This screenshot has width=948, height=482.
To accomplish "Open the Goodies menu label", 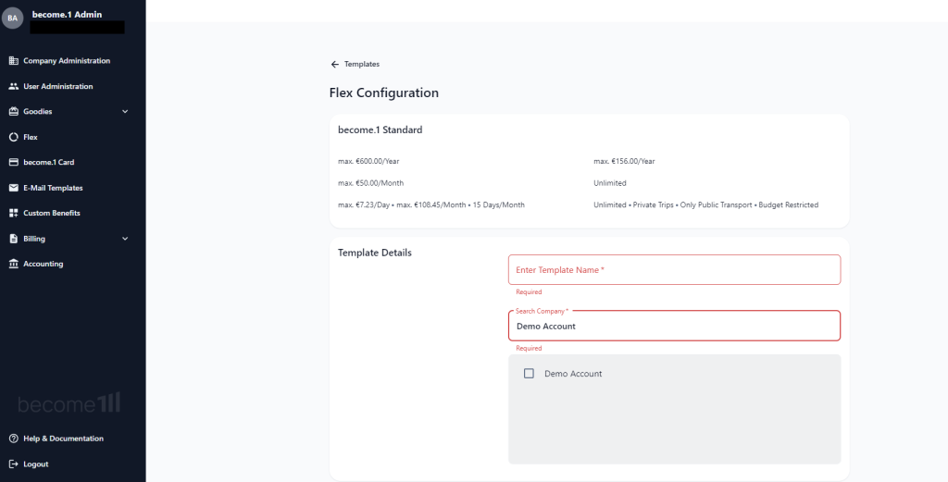I will (x=37, y=112).
